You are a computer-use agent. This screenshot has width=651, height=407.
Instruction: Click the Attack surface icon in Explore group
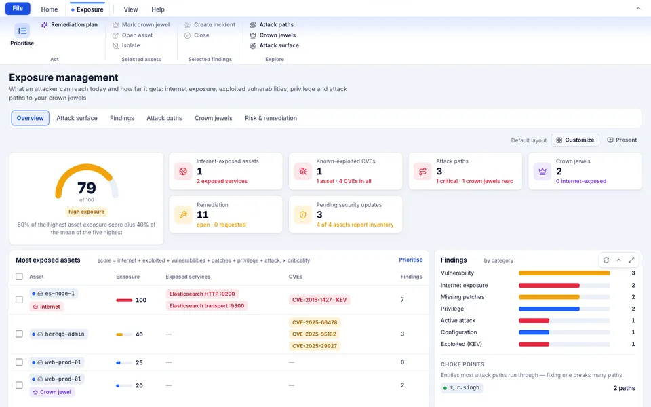pyautogui.click(x=253, y=45)
